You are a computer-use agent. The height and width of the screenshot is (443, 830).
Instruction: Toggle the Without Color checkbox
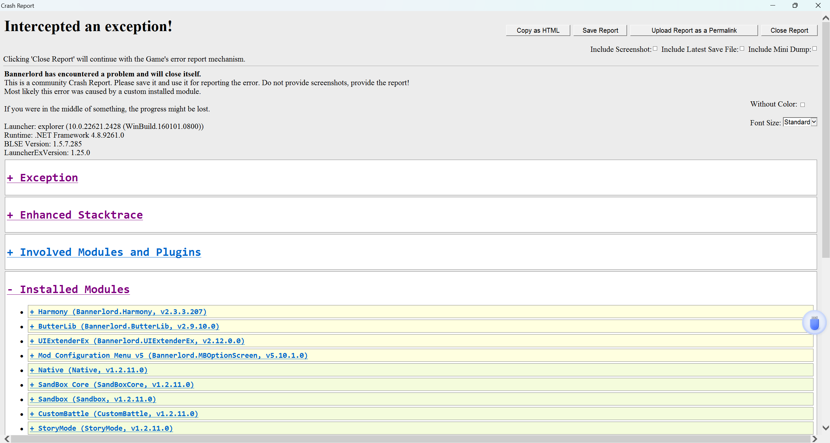pyautogui.click(x=802, y=105)
